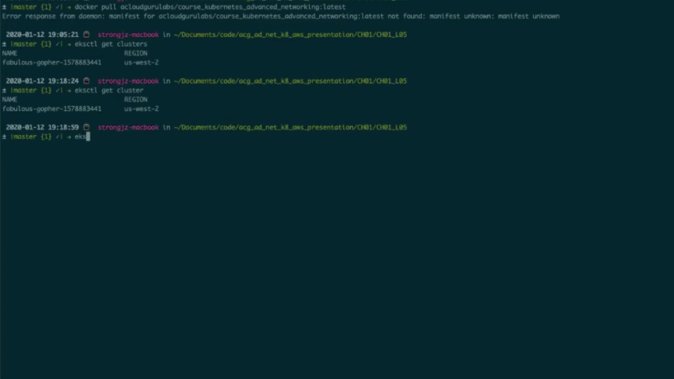Click the second 'us-west-2' region value

click(x=141, y=109)
